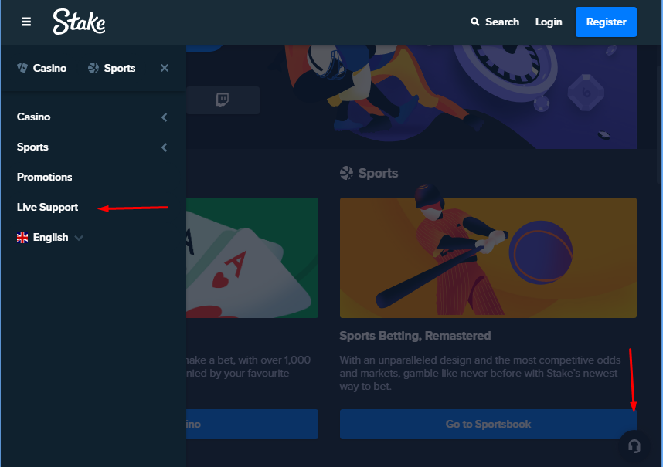Open Live Support from the sidebar
This screenshot has height=467, width=663.
47,207
